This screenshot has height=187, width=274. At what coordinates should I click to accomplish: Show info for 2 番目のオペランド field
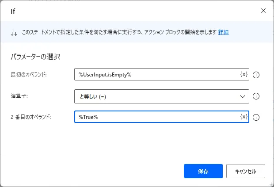coord(256,117)
